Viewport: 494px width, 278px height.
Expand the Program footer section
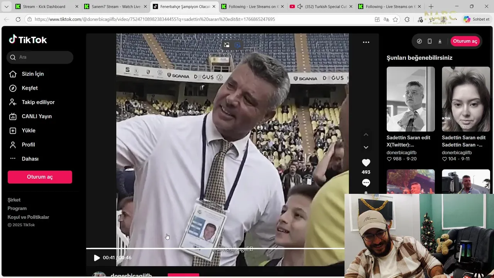tap(17, 208)
